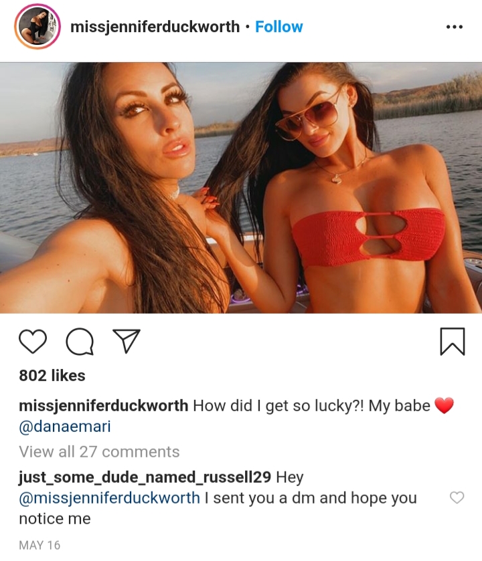Click the caption author name missjenniferduckworth
482x561 pixels.
pyautogui.click(x=104, y=406)
